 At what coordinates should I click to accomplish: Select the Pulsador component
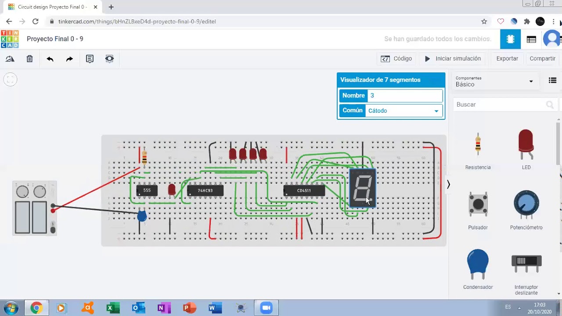click(x=478, y=209)
